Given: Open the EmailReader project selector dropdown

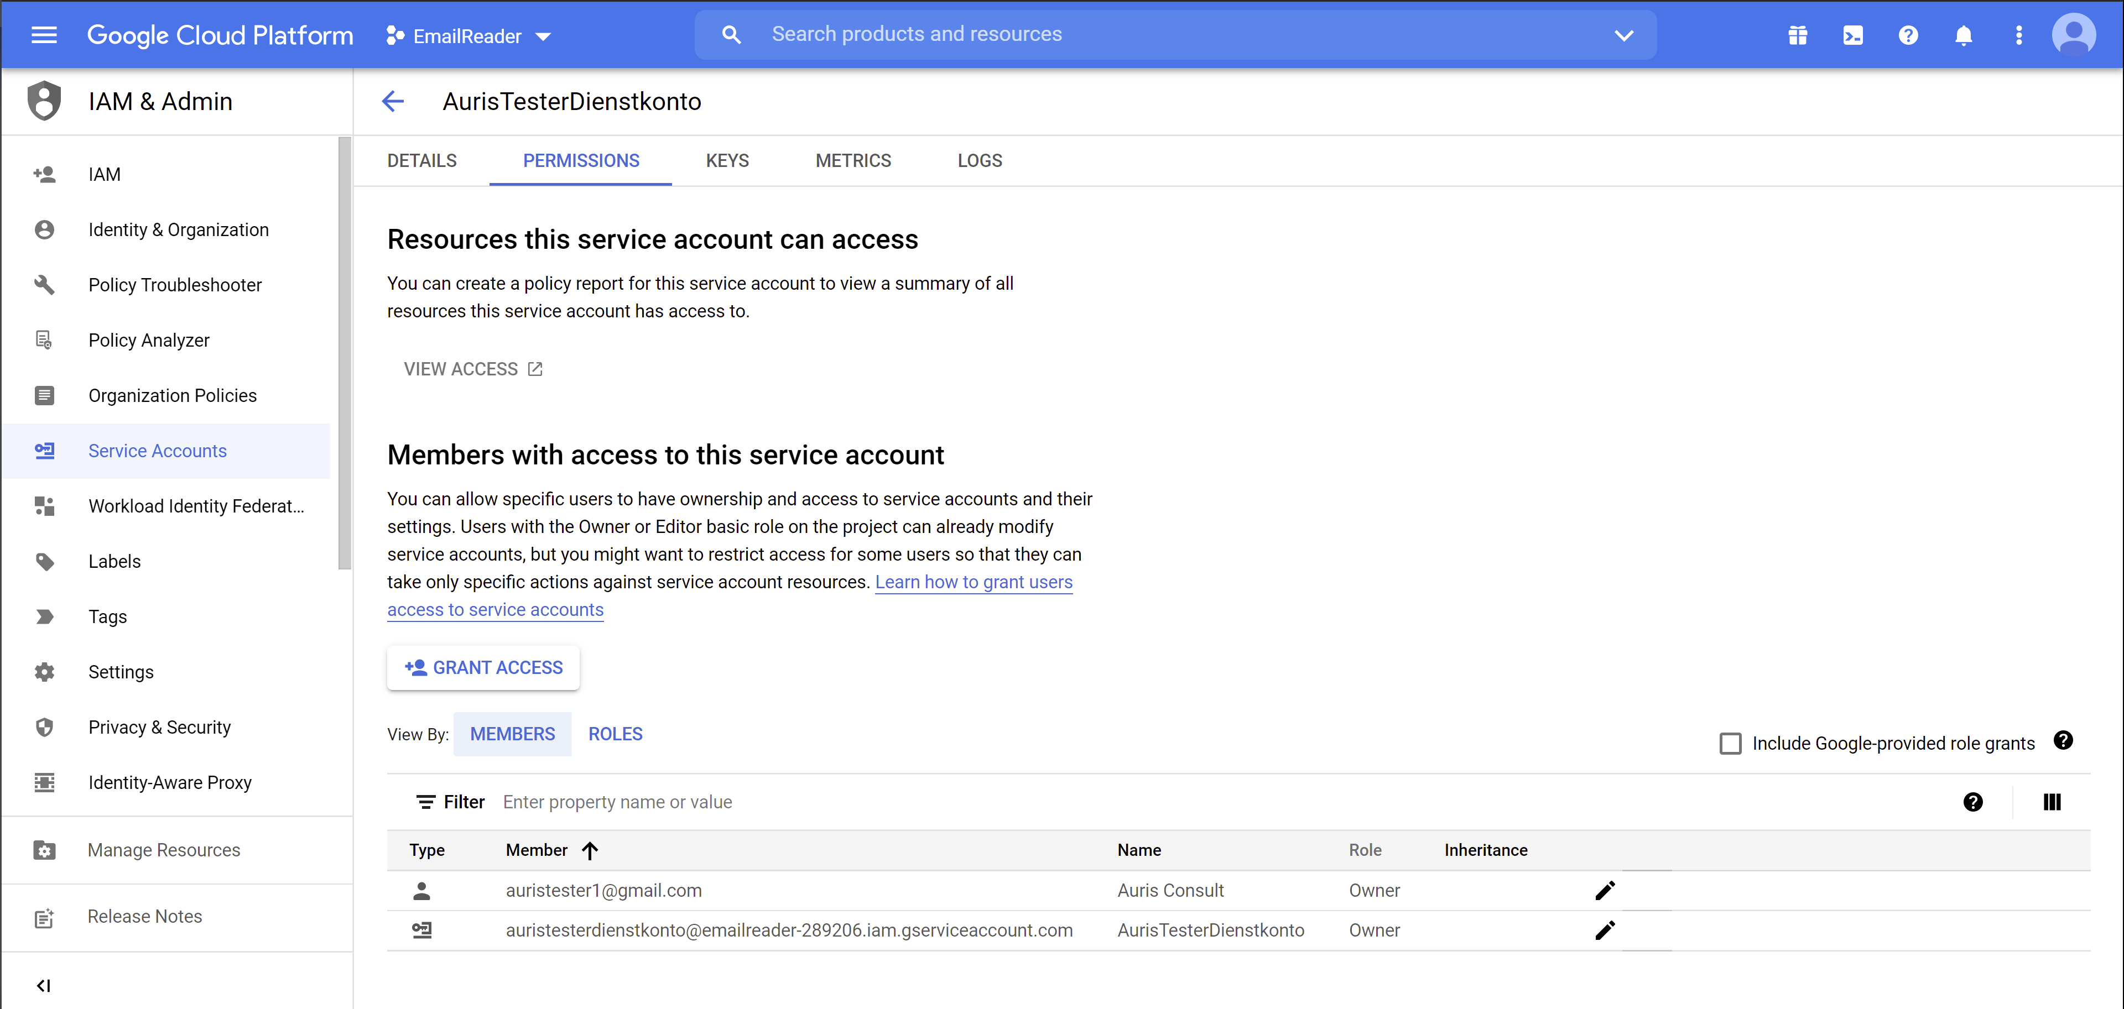Looking at the screenshot, I should [469, 36].
